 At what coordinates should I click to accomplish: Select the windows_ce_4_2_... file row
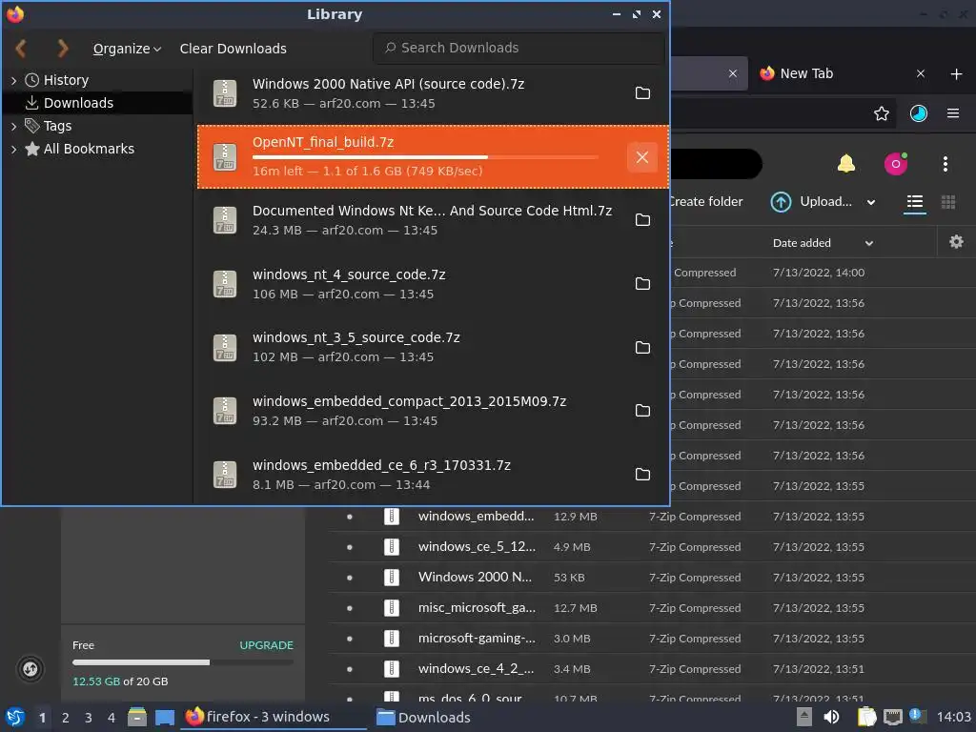click(x=652, y=669)
